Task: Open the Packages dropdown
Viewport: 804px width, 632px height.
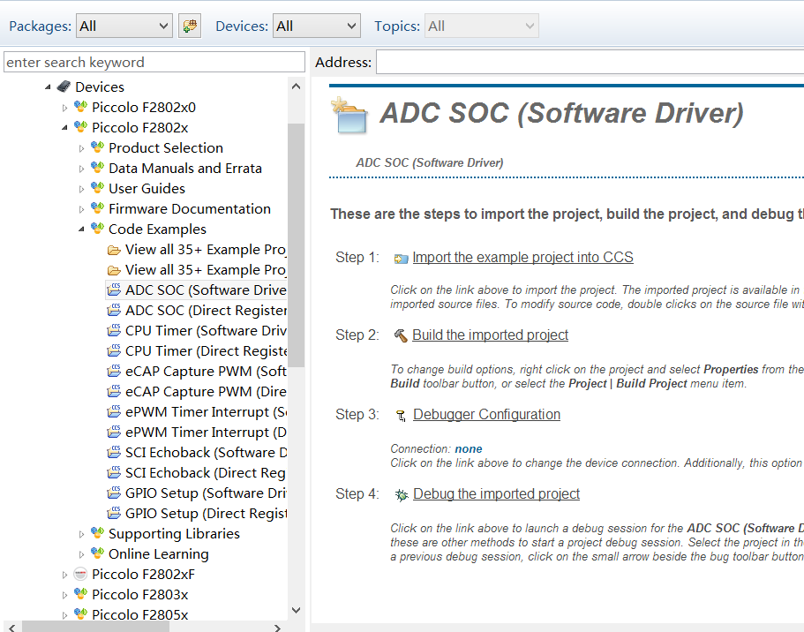Action: pyautogui.click(x=124, y=26)
